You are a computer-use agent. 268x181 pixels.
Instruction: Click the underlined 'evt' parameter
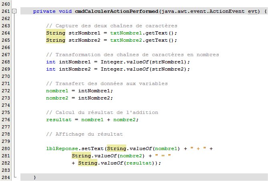pyautogui.click(x=253, y=12)
